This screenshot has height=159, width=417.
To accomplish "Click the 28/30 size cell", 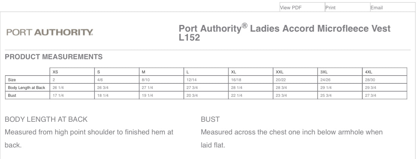I will (x=370, y=80).
